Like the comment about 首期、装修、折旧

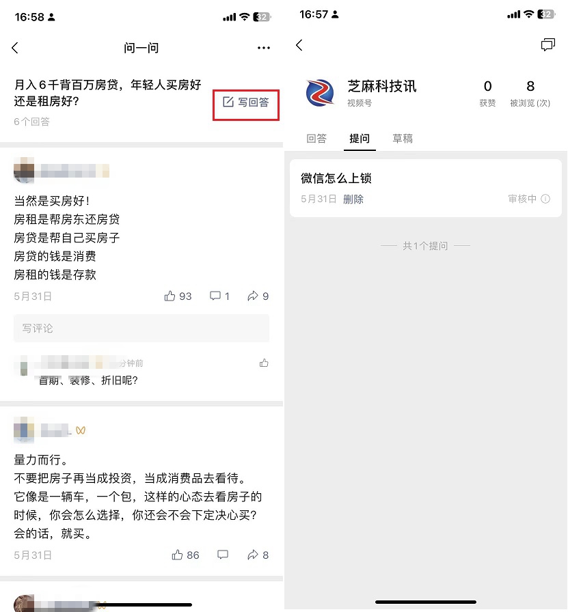(264, 363)
